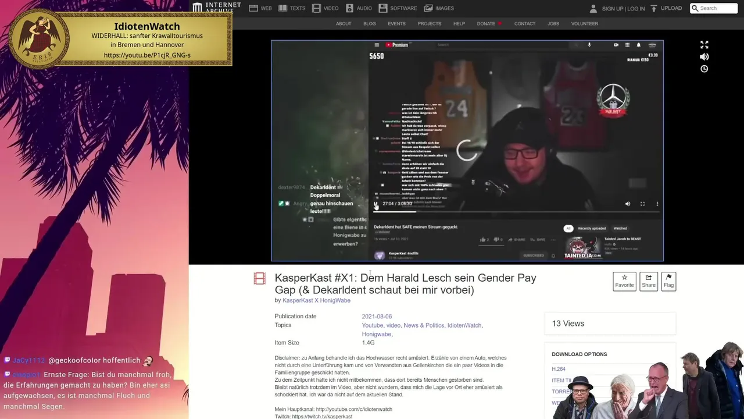Click the Upload arrow icon
This screenshot has height=419, width=744.
(x=654, y=8)
